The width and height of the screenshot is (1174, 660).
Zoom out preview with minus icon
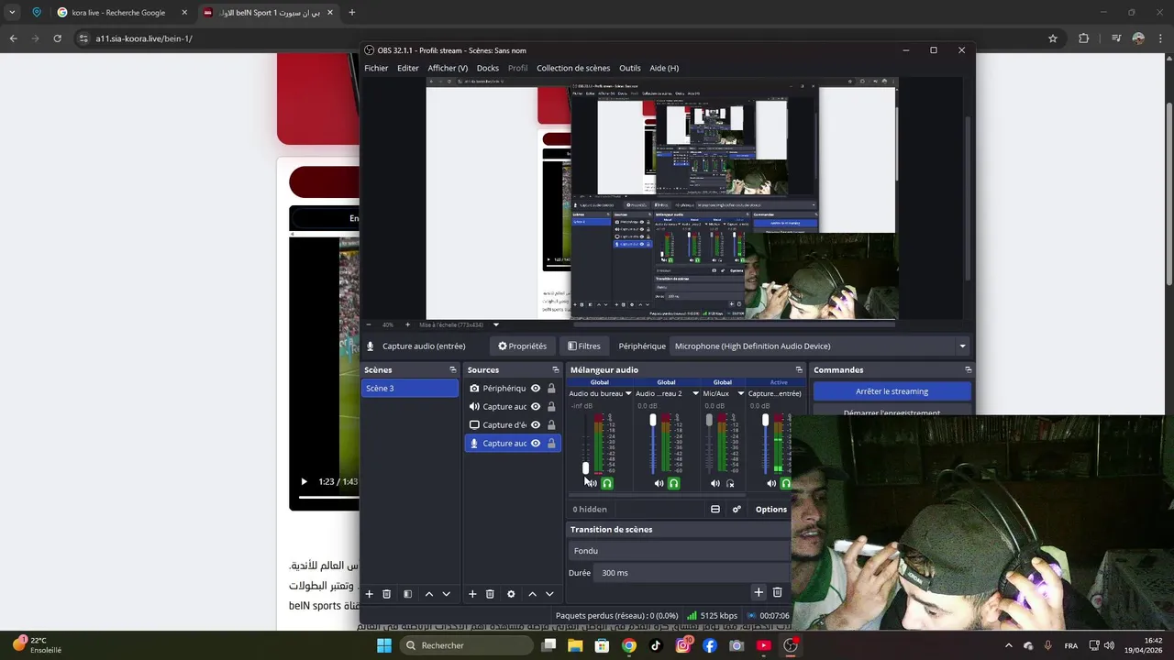[369, 324]
